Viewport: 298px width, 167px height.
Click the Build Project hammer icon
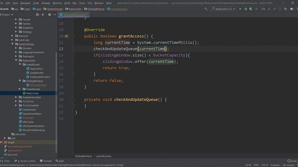206,9
